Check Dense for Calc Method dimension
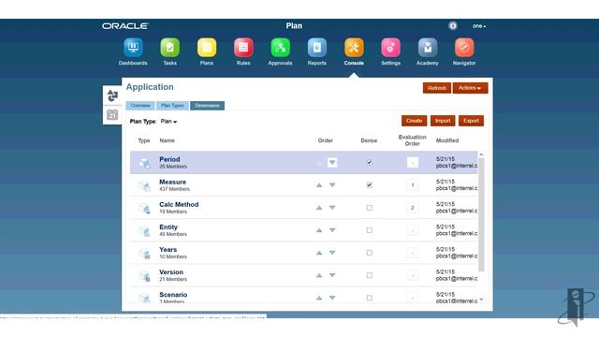 click(x=369, y=208)
